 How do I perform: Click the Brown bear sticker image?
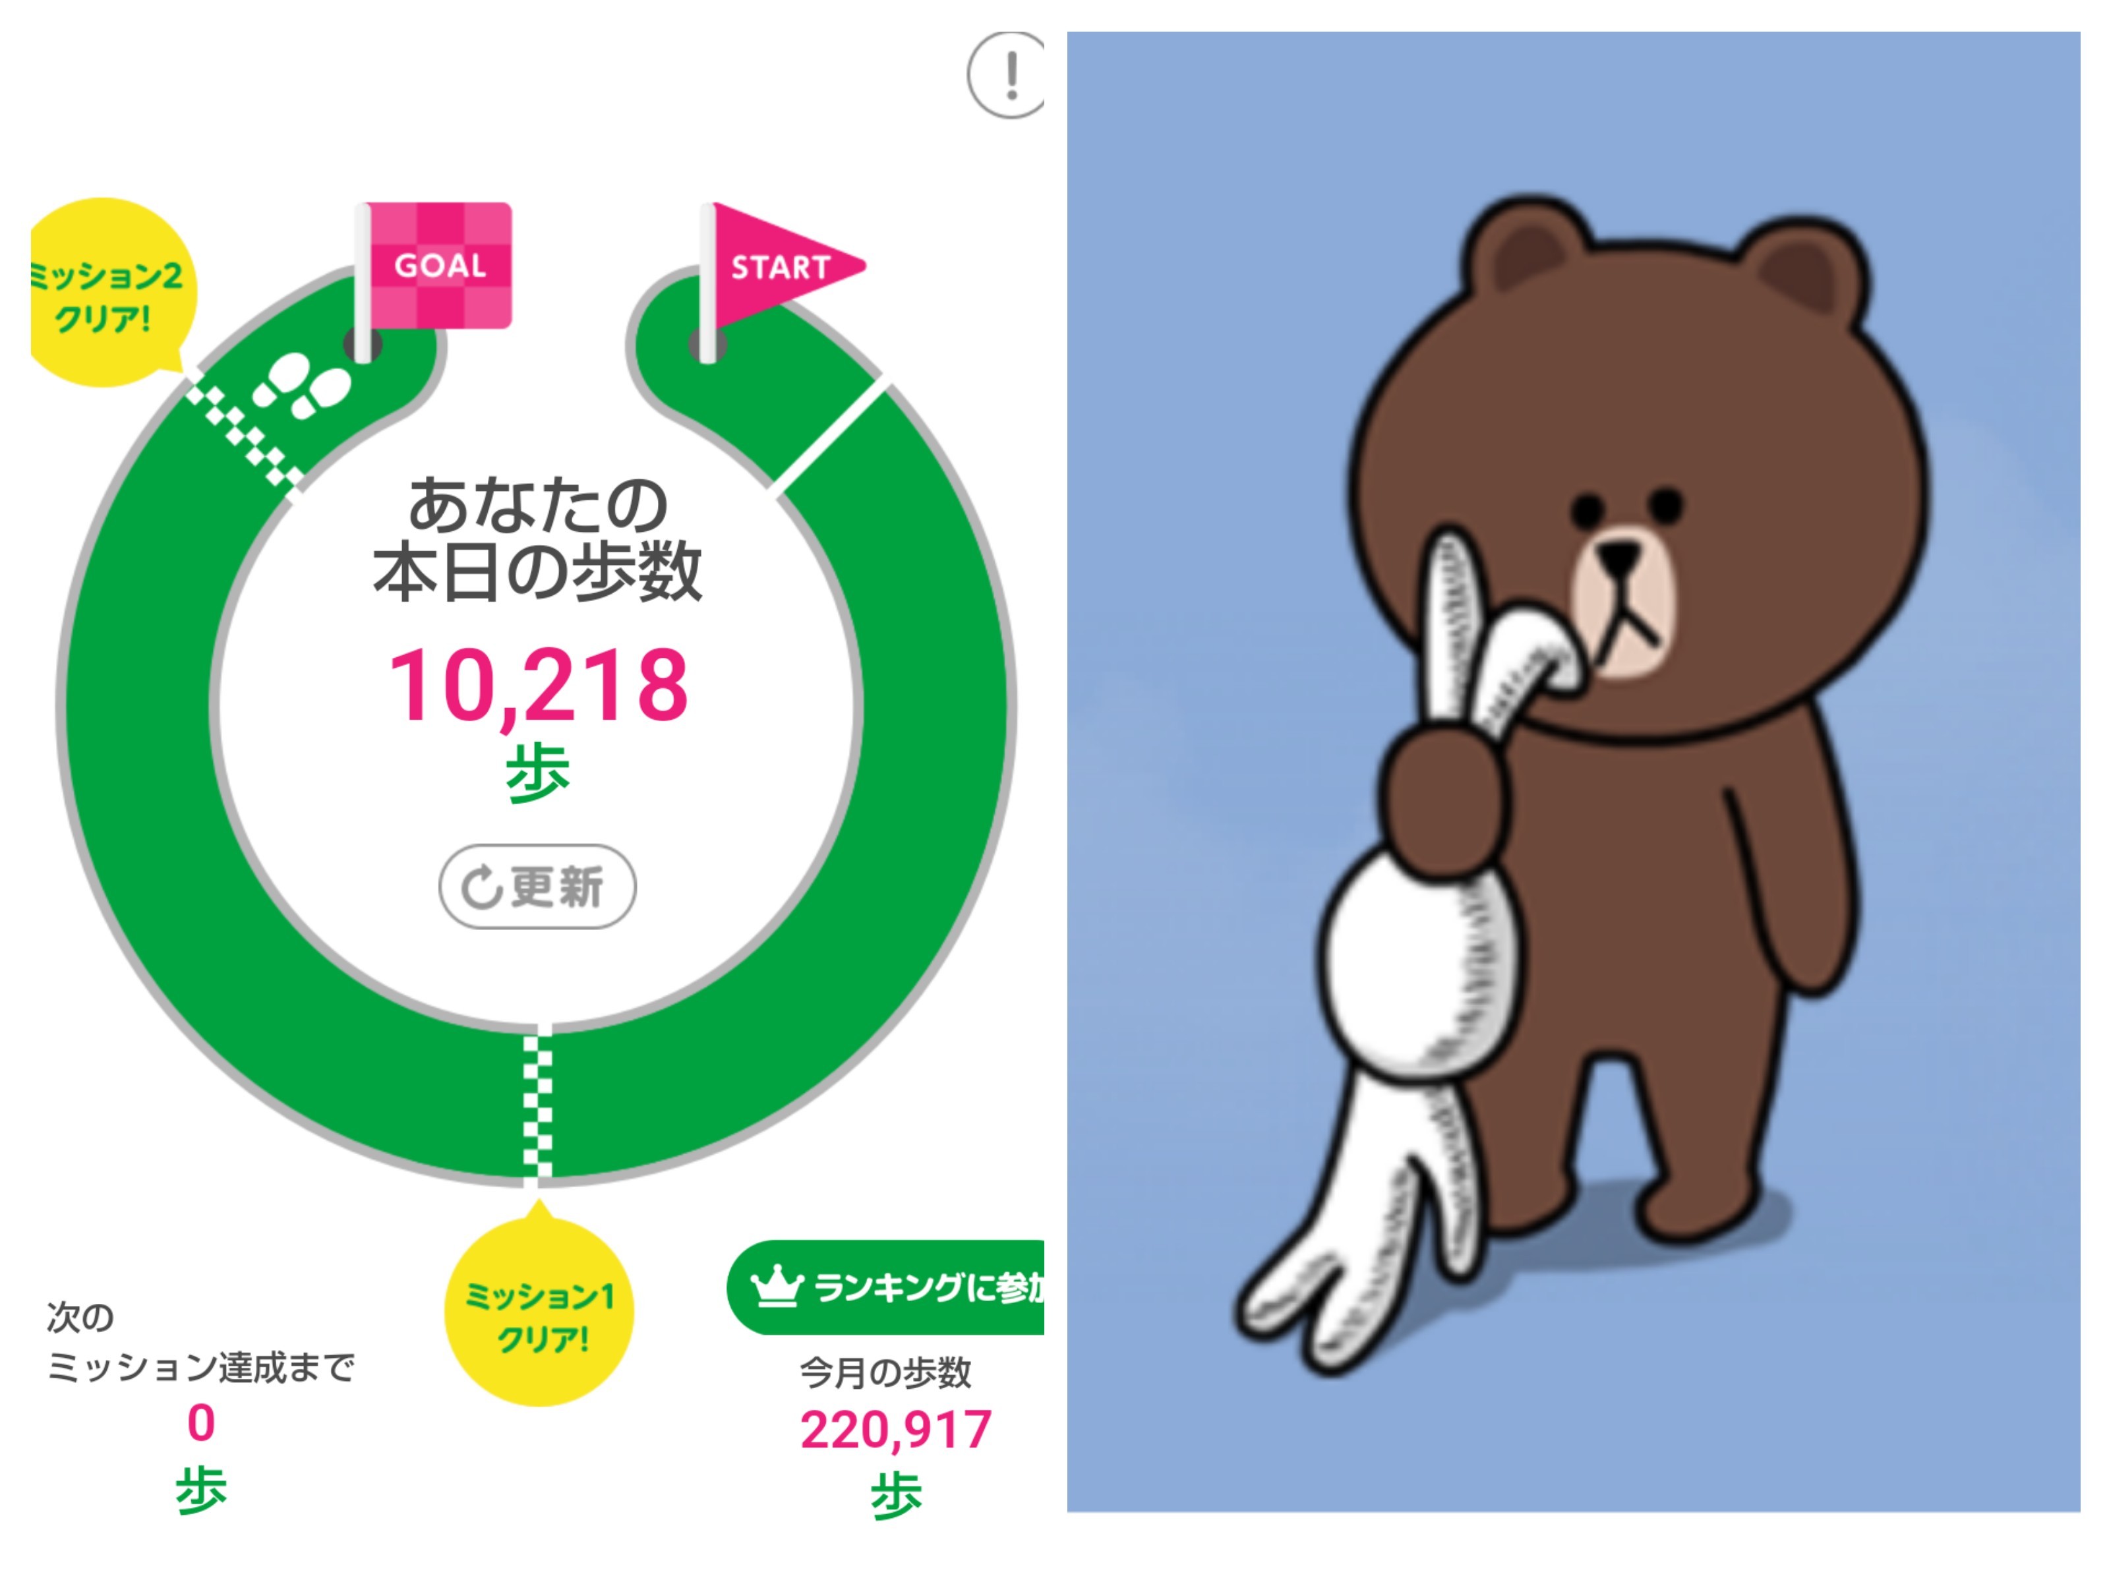coord(1574,771)
